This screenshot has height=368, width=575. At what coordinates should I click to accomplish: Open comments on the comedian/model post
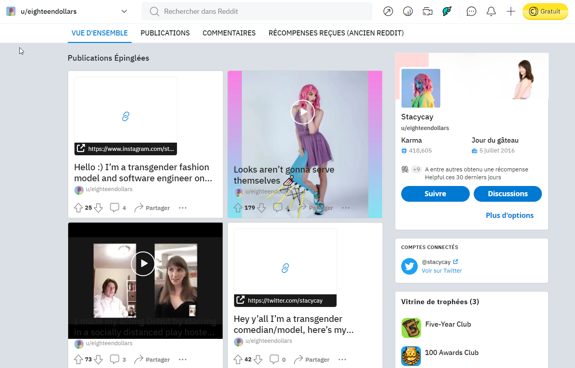(x=277, y=359)
